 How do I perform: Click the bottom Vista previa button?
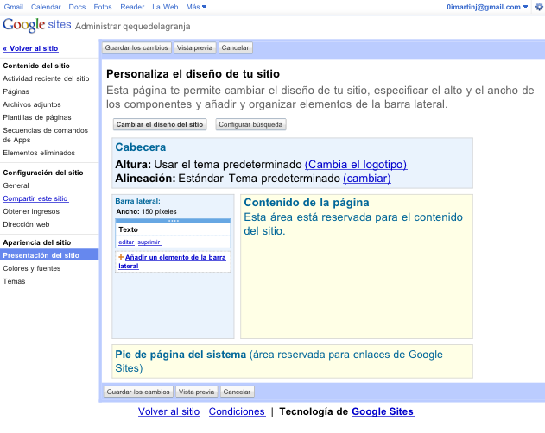[x=196, y=392]
